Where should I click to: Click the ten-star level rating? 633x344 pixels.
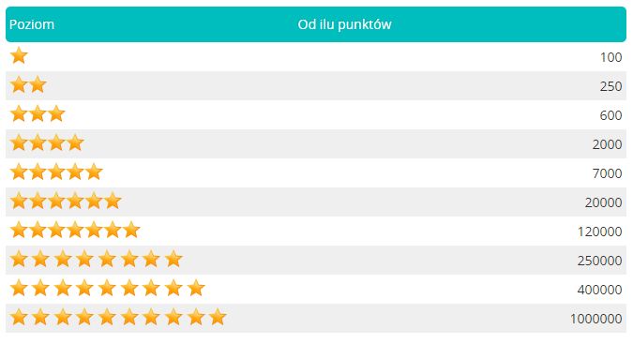(118, 317)
